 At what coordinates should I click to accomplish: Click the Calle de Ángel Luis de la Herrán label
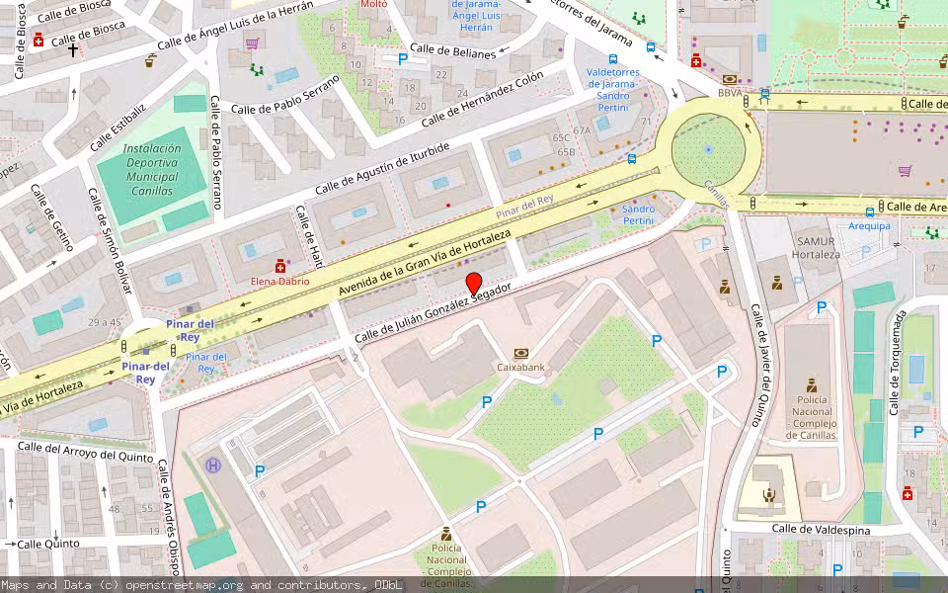pos(235,26)
